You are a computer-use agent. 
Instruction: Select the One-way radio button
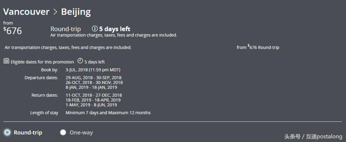click(63, 132)
